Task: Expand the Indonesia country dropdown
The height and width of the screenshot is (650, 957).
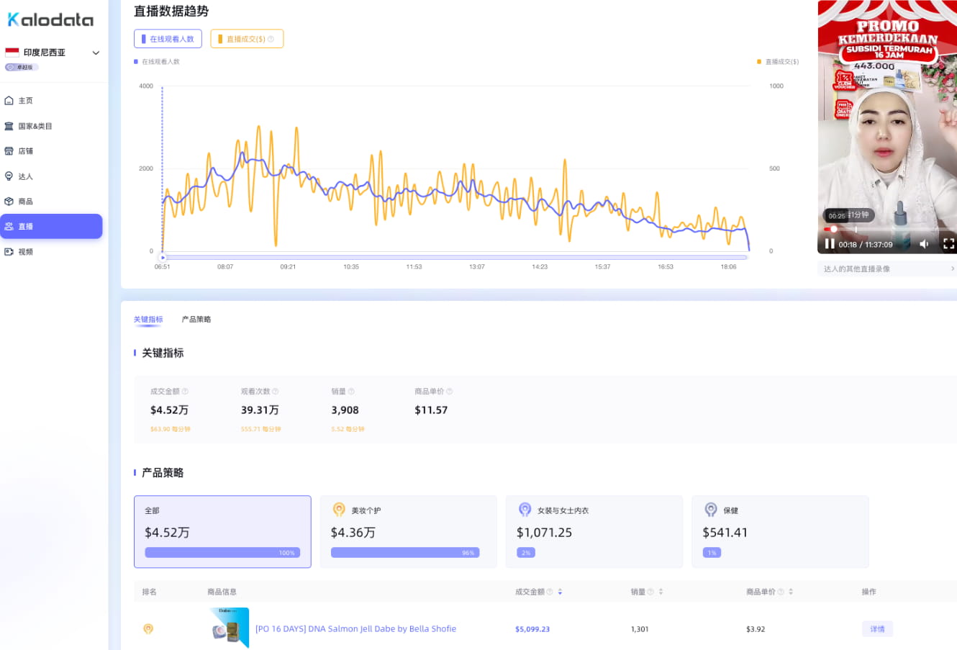Action: pyautogui.click(x=96, y=53)
